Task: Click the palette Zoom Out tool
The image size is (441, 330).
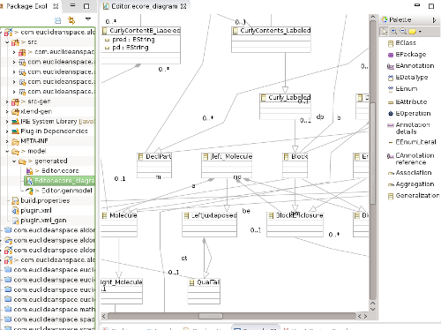Action: point(403,31)
